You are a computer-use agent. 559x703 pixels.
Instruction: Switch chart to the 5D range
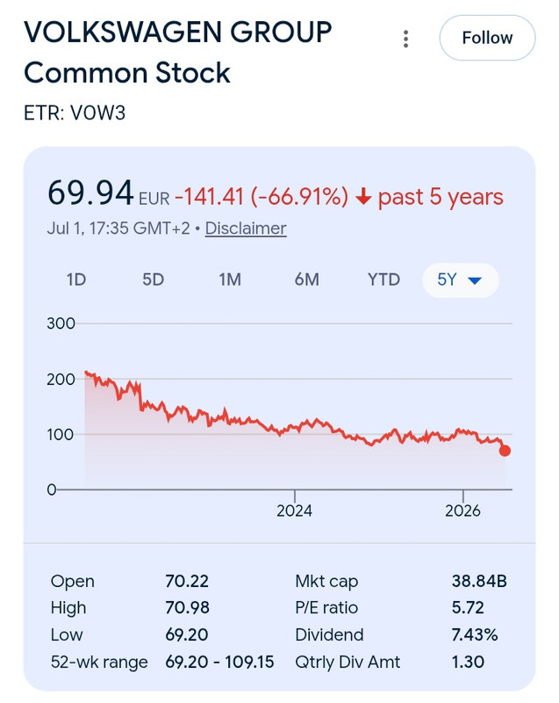[x=153, y=279]
